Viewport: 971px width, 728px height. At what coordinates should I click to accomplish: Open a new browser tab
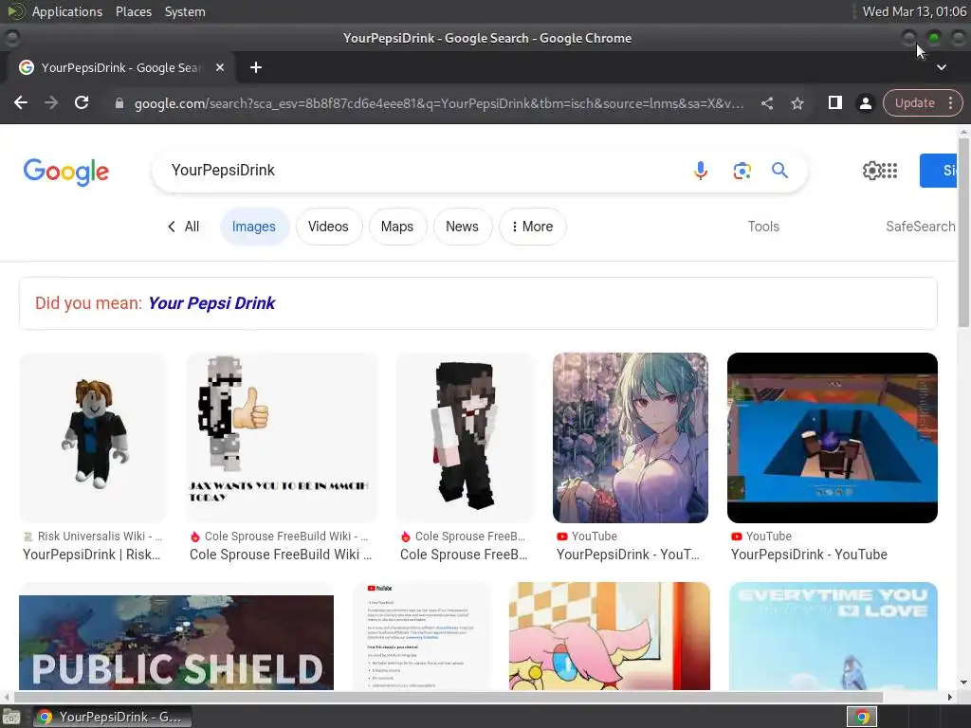(x=256, y=67)
